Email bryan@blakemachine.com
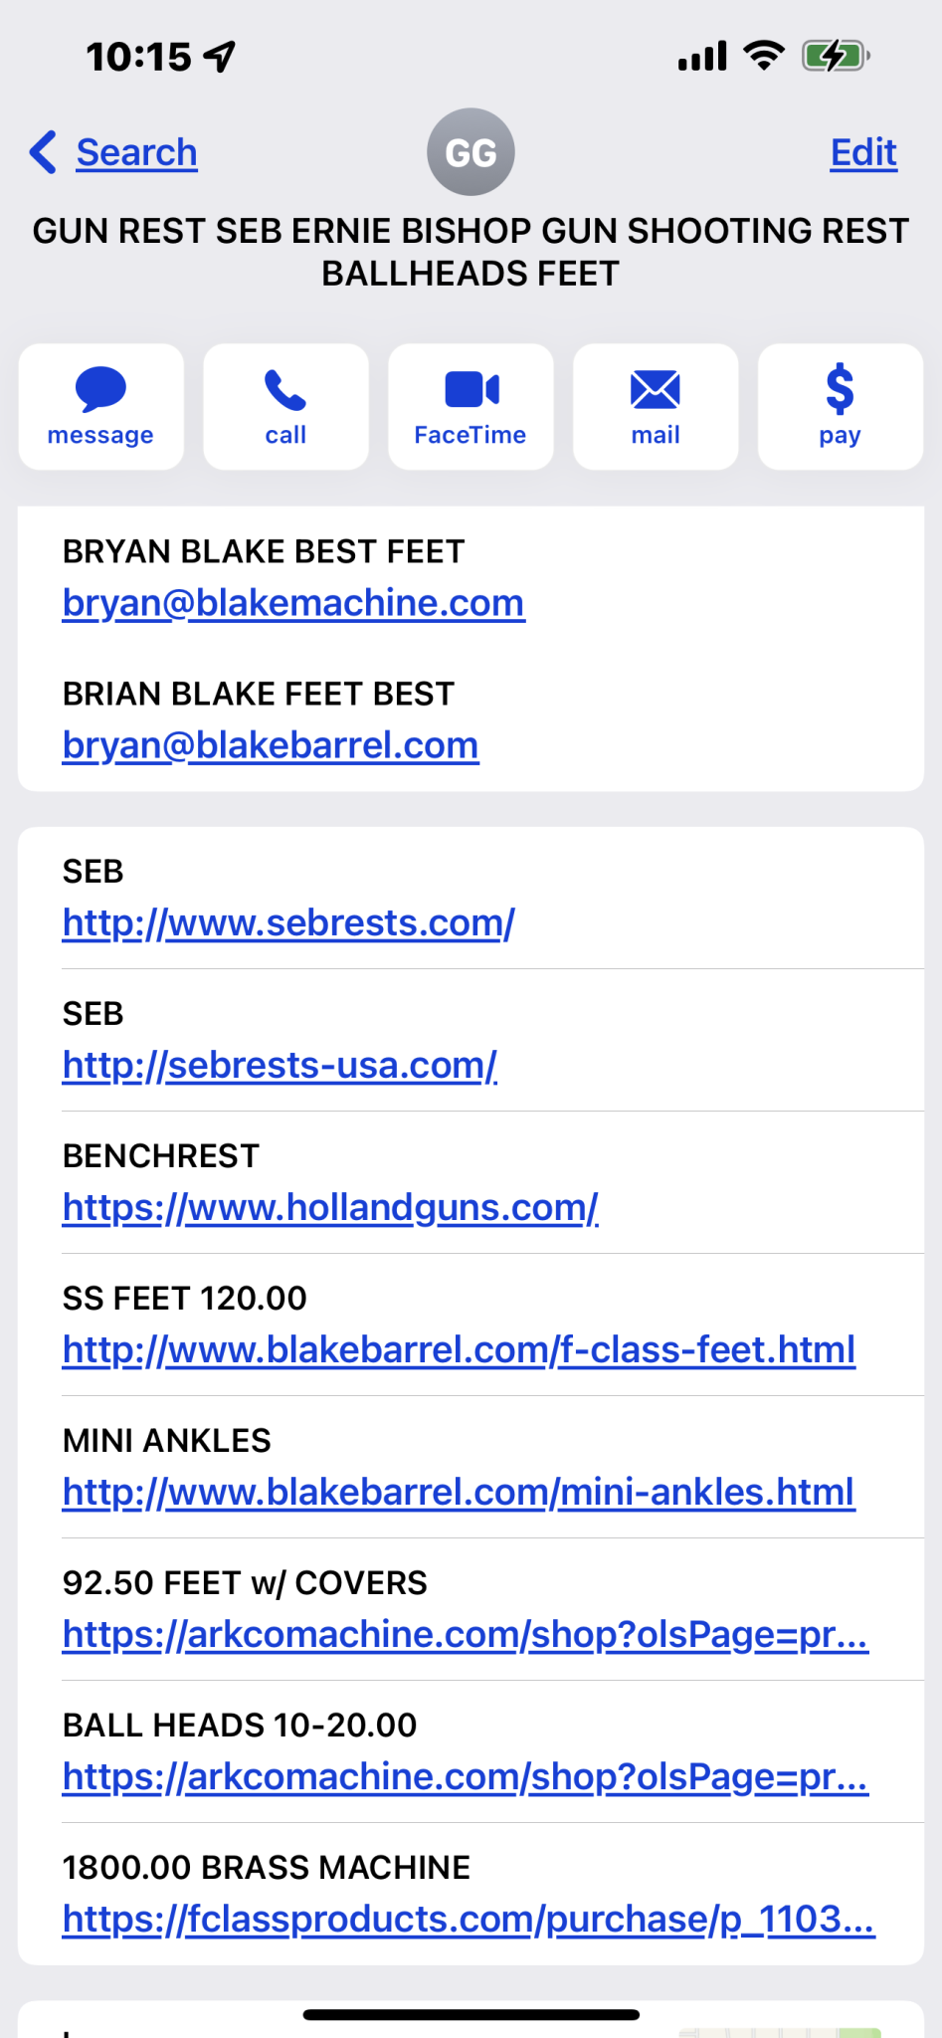 pyautogui.click(x=293, y=603)
